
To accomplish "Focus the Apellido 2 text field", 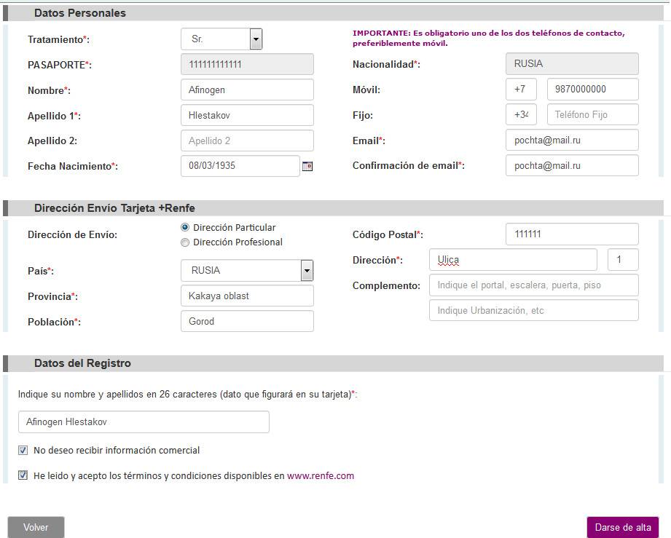I will (x=247, y=141).
